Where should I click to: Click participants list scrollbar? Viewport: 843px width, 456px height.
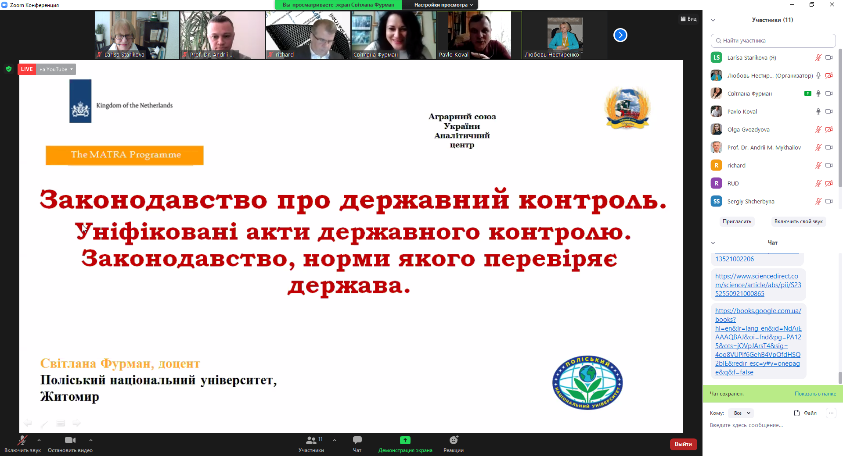840,118
